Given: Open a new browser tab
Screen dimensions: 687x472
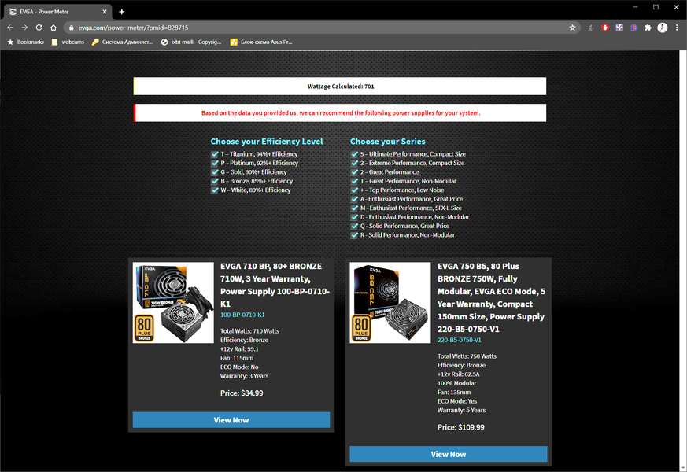Looking at the screenshot, I should click(x=122, y=12).
